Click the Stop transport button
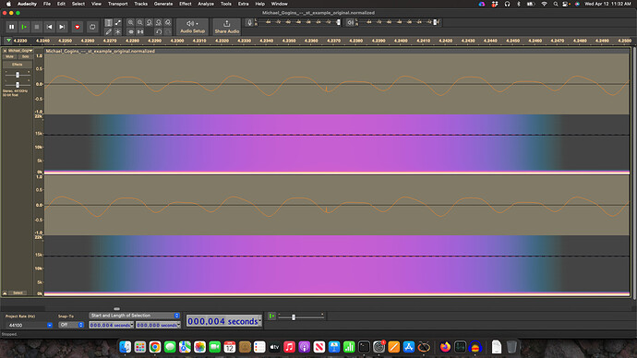Viewport: 637px width, 358px height. [37, 27]
